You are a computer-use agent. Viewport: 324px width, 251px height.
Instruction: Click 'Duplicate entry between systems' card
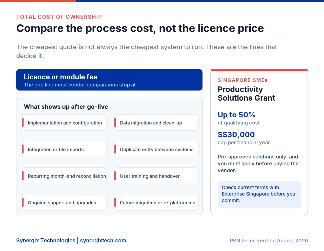pos(156,149)
